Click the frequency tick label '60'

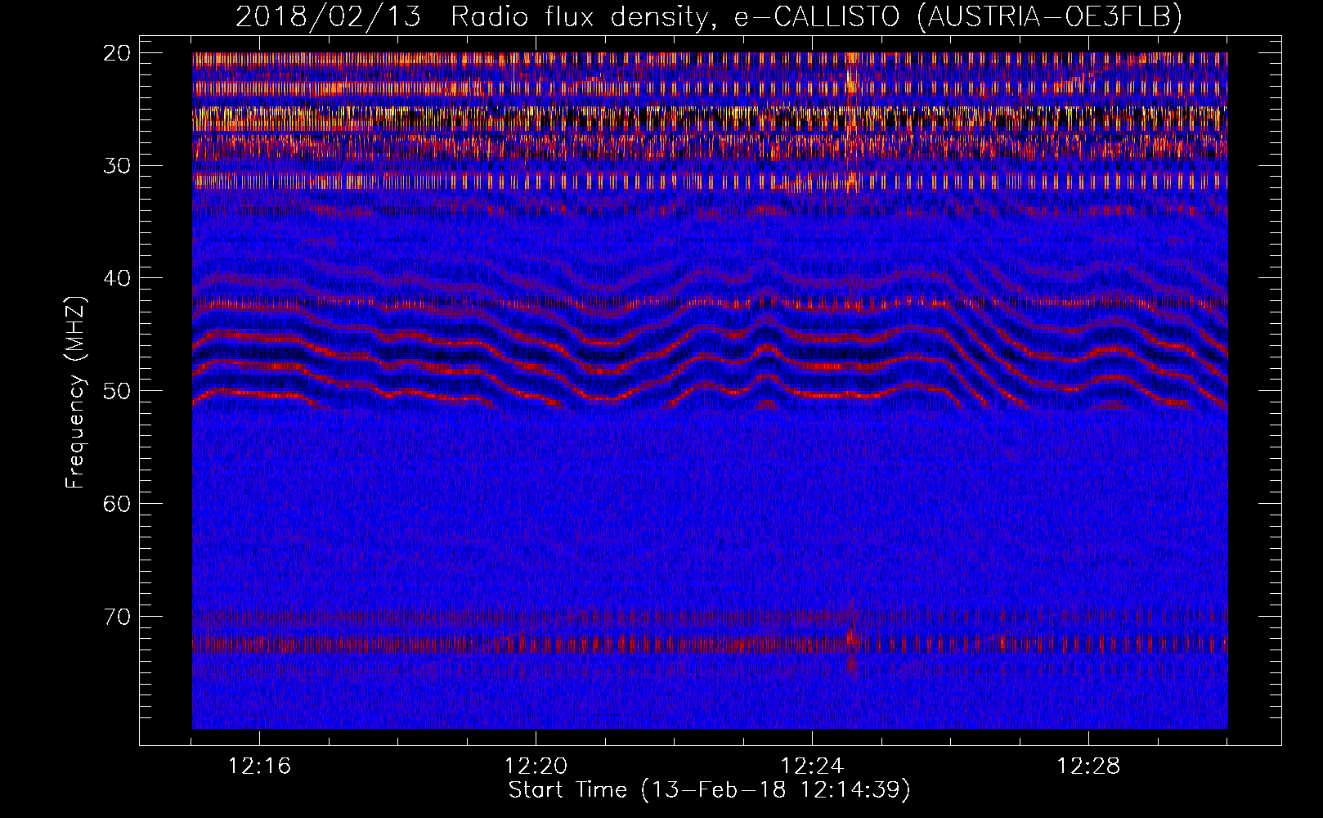click(x=117, y=503)
